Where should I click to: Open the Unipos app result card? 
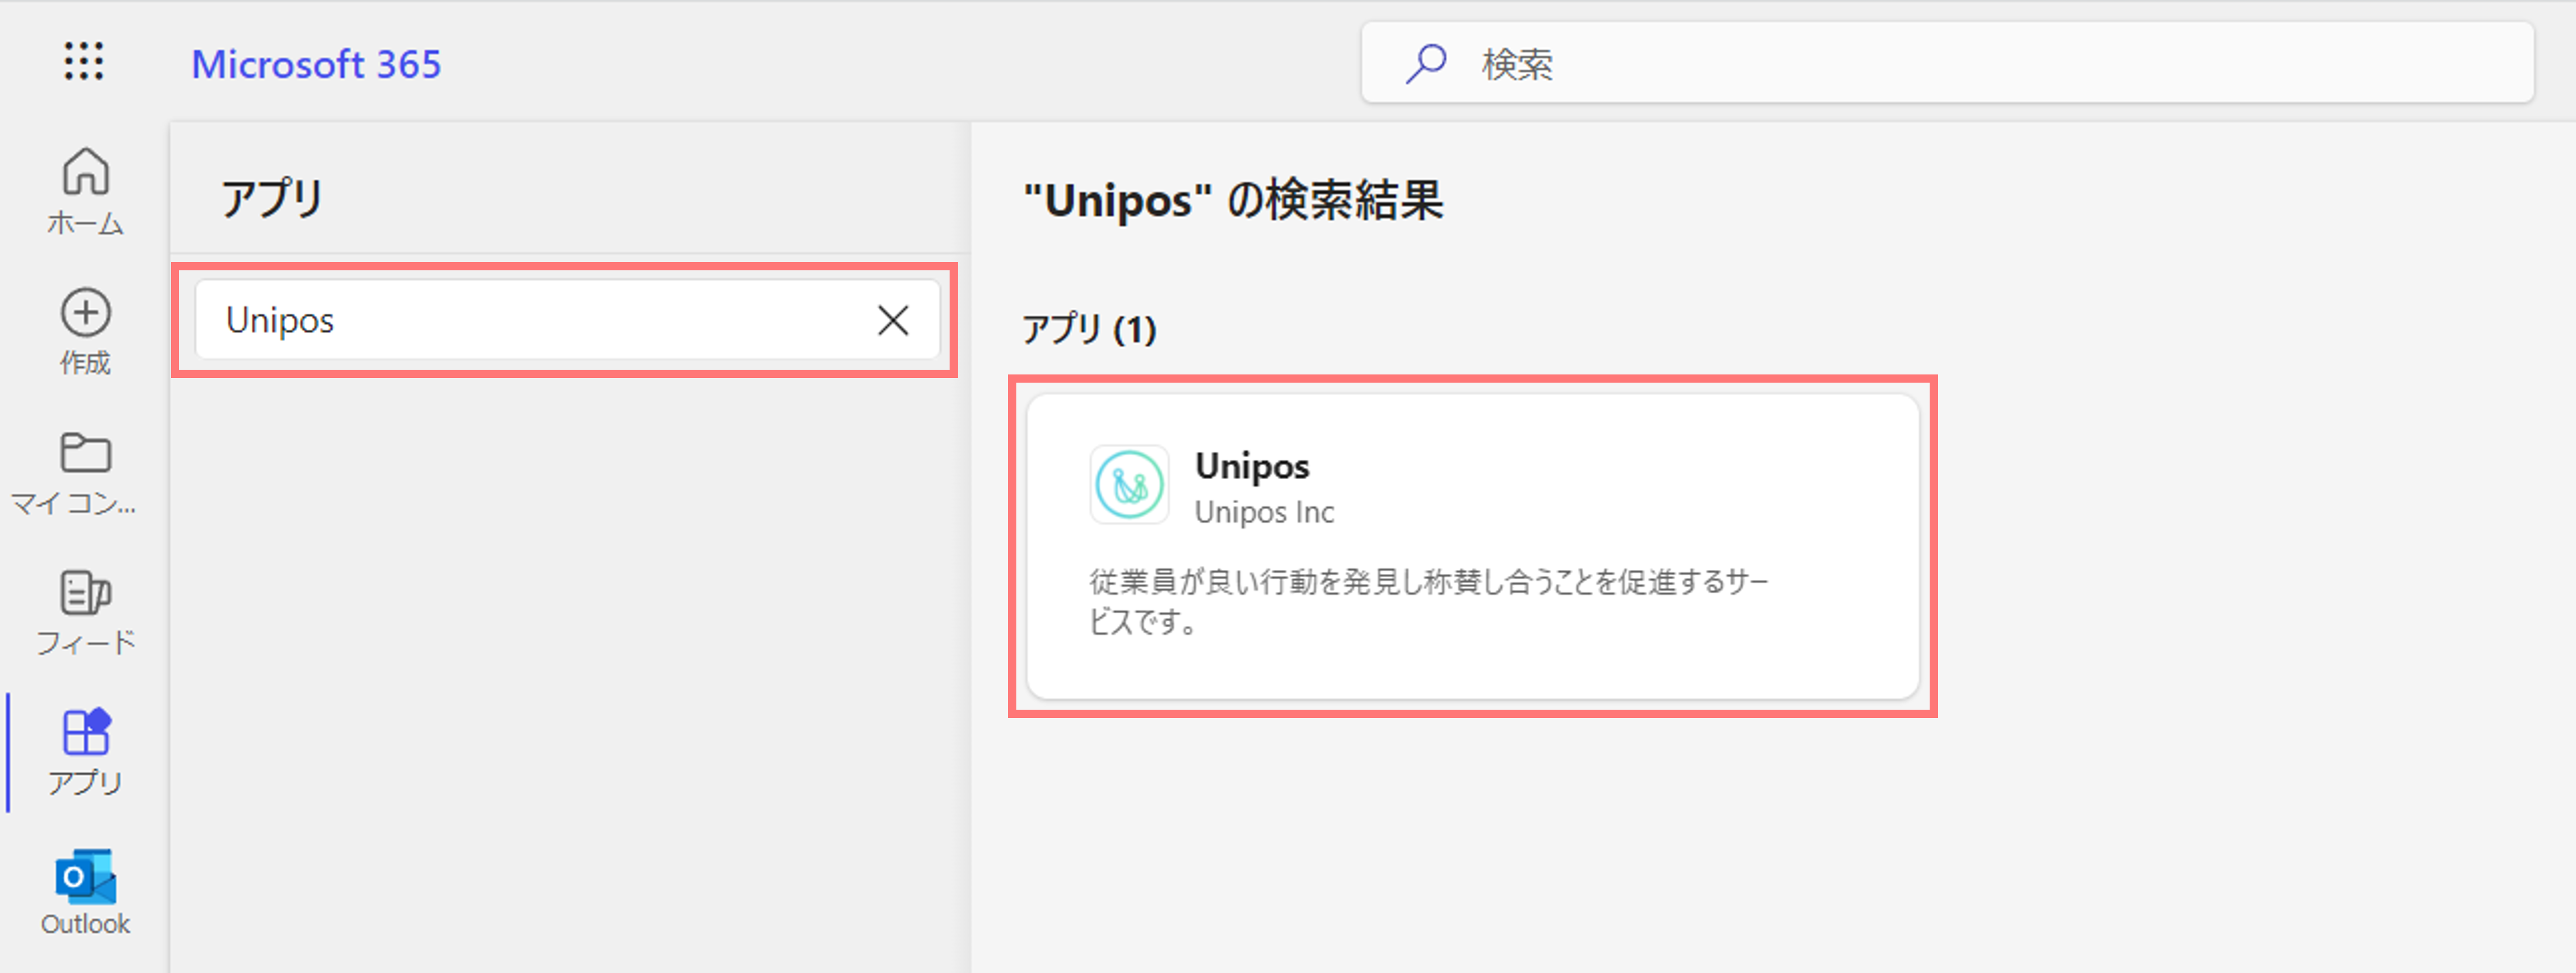(x=1472, y=545)
